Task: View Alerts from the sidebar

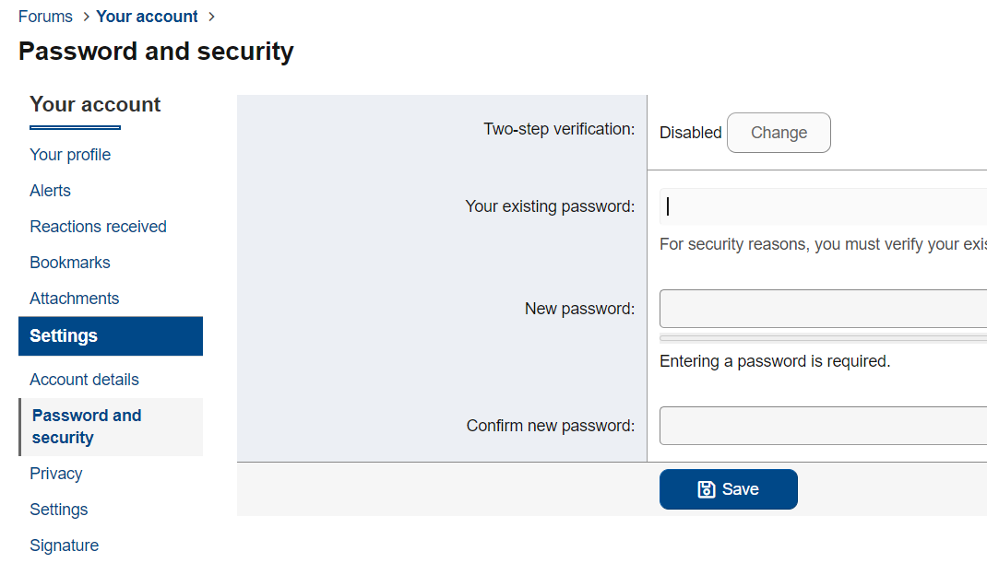Action: click(x=50, y=191)
